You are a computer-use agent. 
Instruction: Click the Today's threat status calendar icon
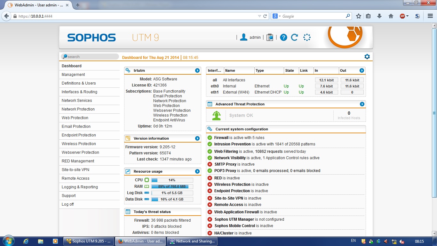[x=128, y=212]
